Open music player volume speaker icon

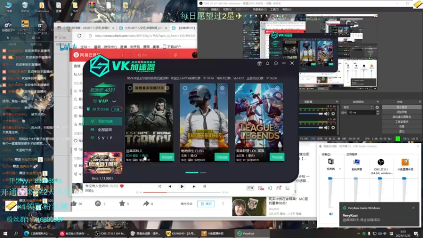click(x=270, y=188)
